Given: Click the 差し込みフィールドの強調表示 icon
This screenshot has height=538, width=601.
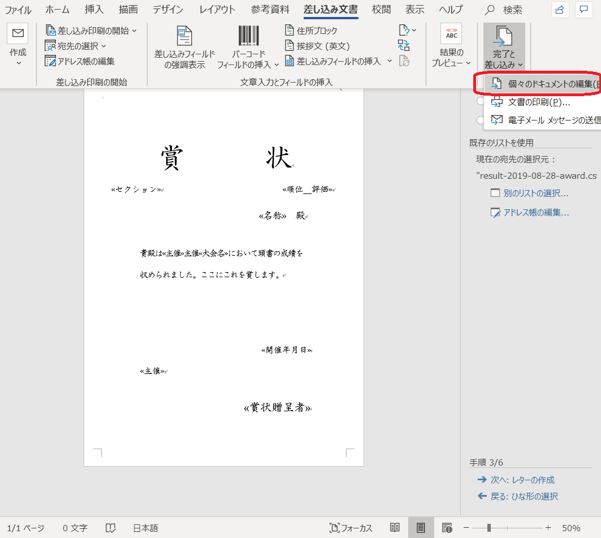Looking at the screenshot, I should click(x=184, y=36).
